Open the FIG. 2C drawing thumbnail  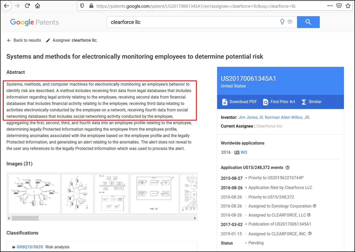(154, 194)
